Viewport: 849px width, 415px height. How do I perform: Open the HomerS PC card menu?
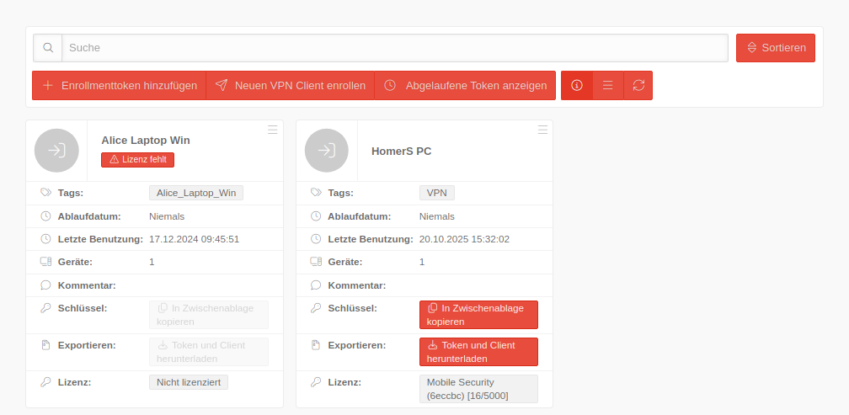[x=543, y=130]
